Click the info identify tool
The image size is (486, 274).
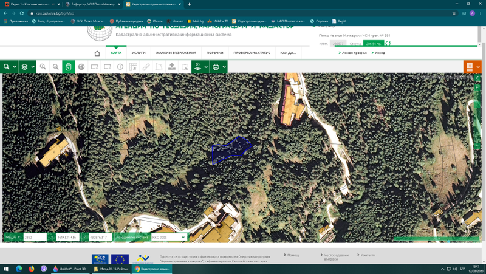pyautogui.click(x=120, y=67)
